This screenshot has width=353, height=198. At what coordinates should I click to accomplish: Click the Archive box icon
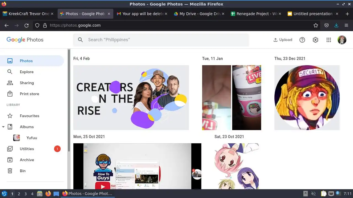pyautogui.click(x=10, y=160)
